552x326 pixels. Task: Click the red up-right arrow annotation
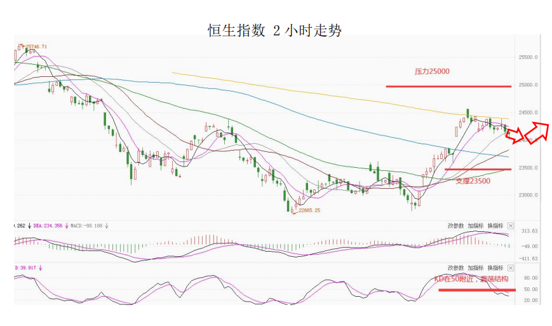point(537,132)
